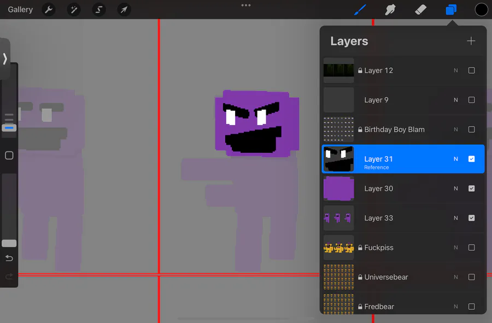This screenshot has width=492, height=323.
Task: Tap the lock icon on Layer 12
Action: 360,71
